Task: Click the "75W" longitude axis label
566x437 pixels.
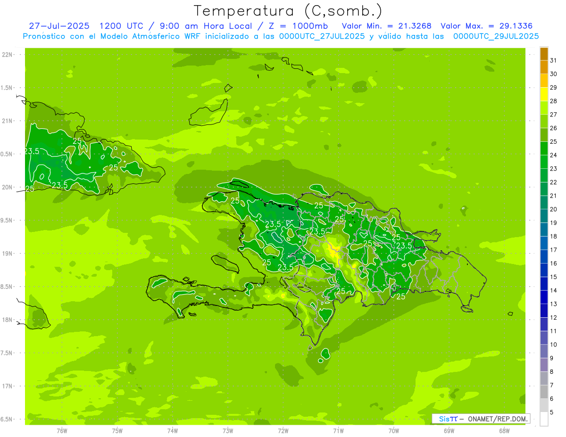Action: pyautogui.click(x=117, y=430)
